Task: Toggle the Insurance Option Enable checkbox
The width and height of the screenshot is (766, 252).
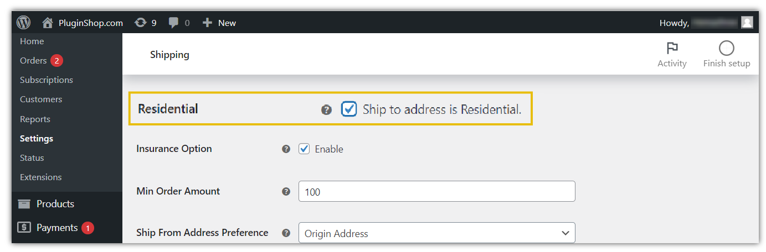Action: [x=304, y=149]
